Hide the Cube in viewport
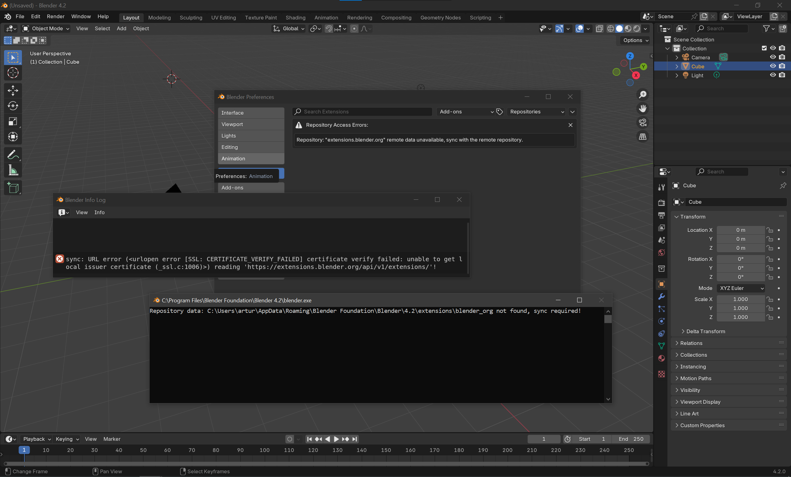Viewport: 791px width, 477px height. pos(773,66)
